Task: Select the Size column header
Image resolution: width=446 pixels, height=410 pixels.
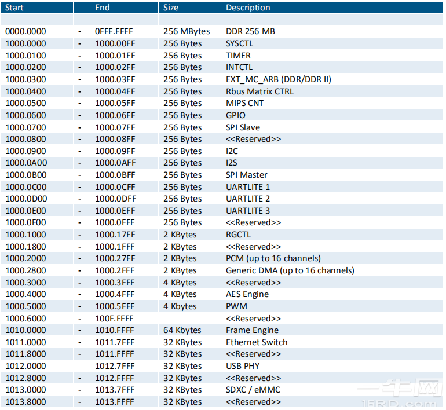Action: (171, 8)
